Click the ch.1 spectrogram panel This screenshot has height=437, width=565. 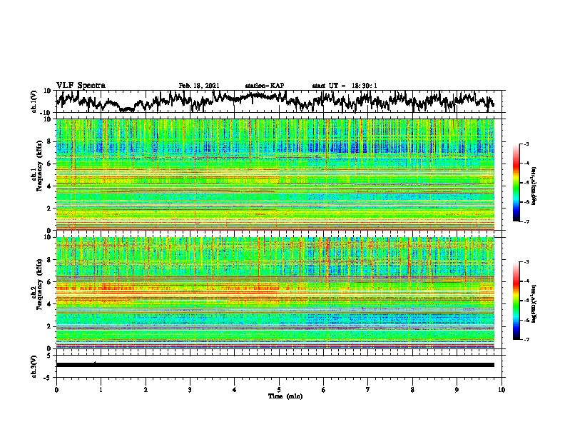(x=275, y=174)
